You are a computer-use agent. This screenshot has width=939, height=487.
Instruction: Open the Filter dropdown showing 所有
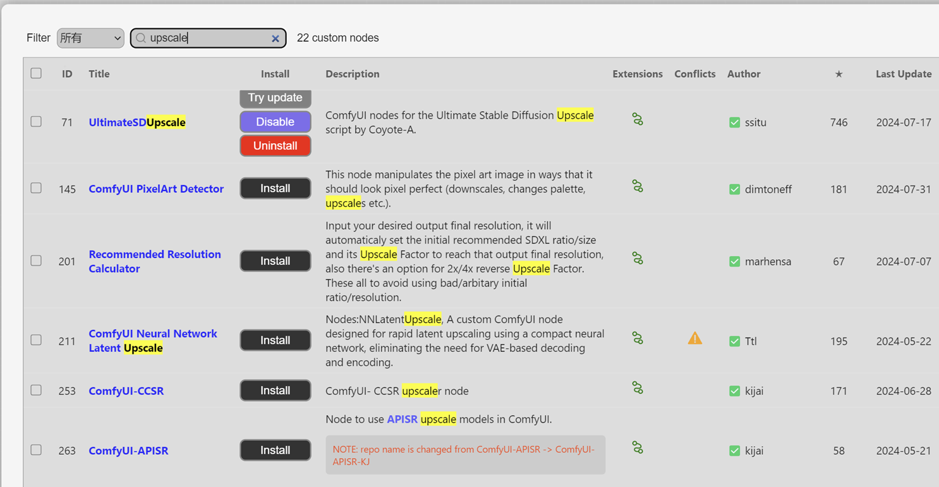(x=90, y=38)
